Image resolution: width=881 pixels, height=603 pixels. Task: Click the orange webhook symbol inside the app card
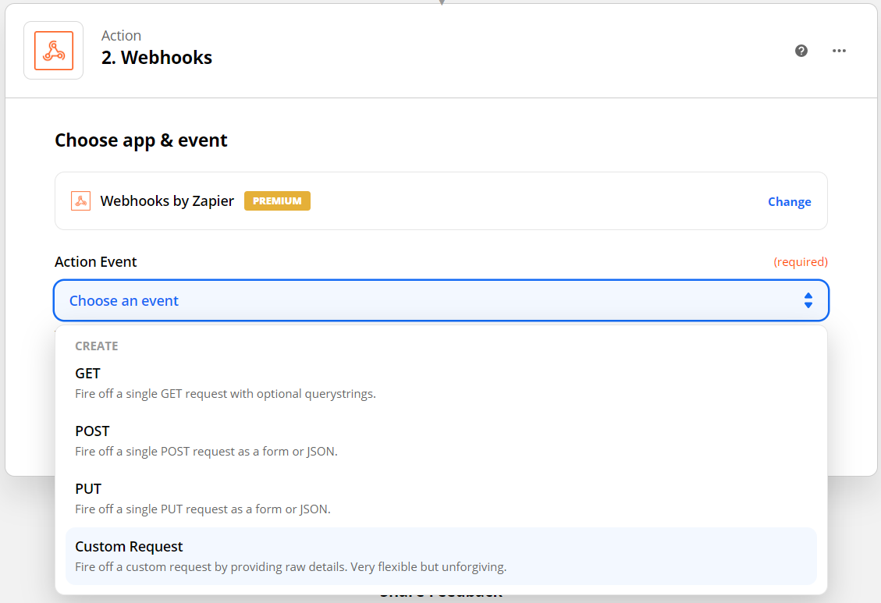(80, 200)
